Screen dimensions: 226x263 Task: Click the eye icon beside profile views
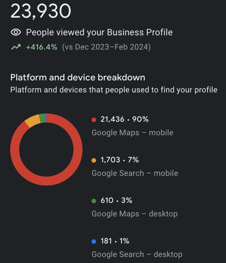click(x=15, y=32)
